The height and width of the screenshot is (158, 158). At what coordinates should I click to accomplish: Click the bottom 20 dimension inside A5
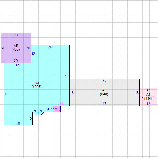tap(16, 61)
